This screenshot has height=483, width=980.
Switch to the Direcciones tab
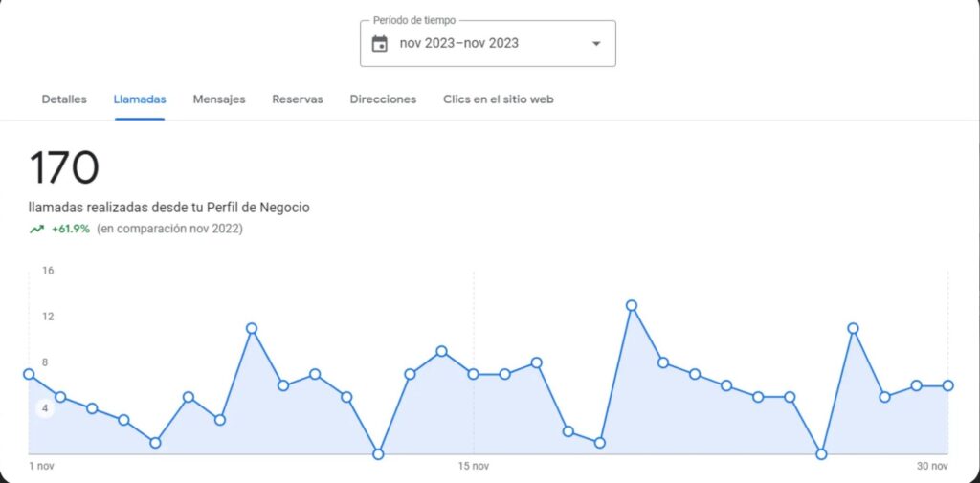(x=383, y=99)
